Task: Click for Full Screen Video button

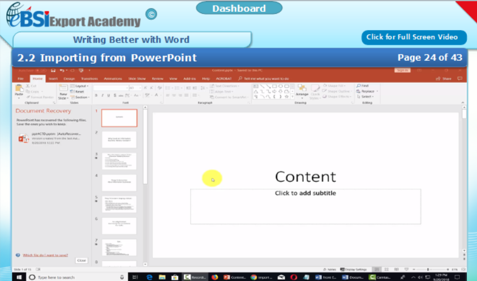Action: (414, 37)
